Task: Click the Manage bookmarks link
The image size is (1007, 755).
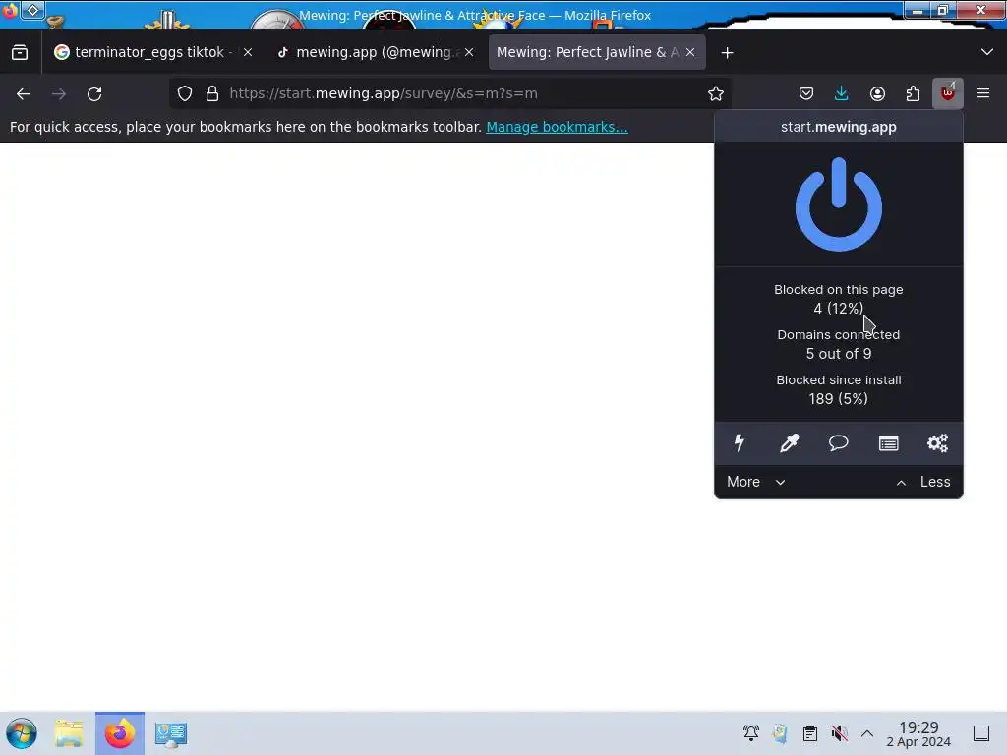Action: click(557, 127)
